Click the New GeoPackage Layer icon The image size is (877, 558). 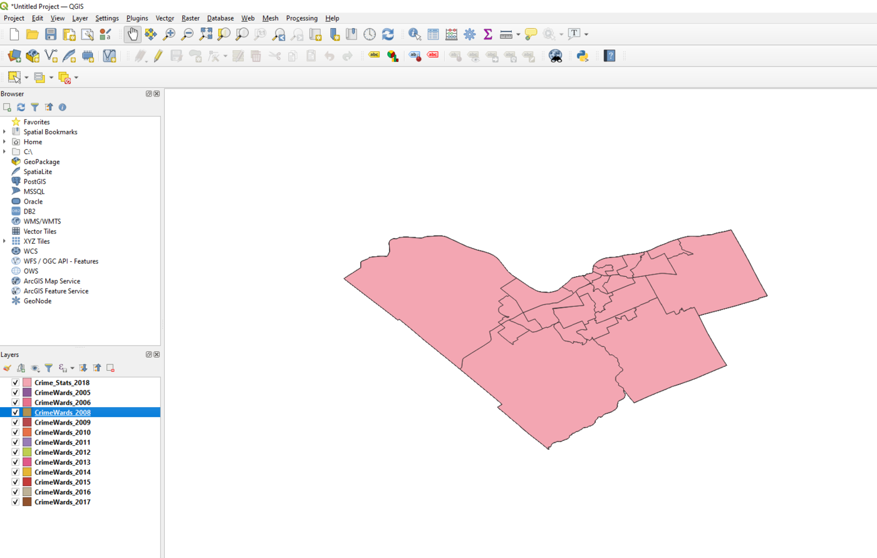pos(32,56)
